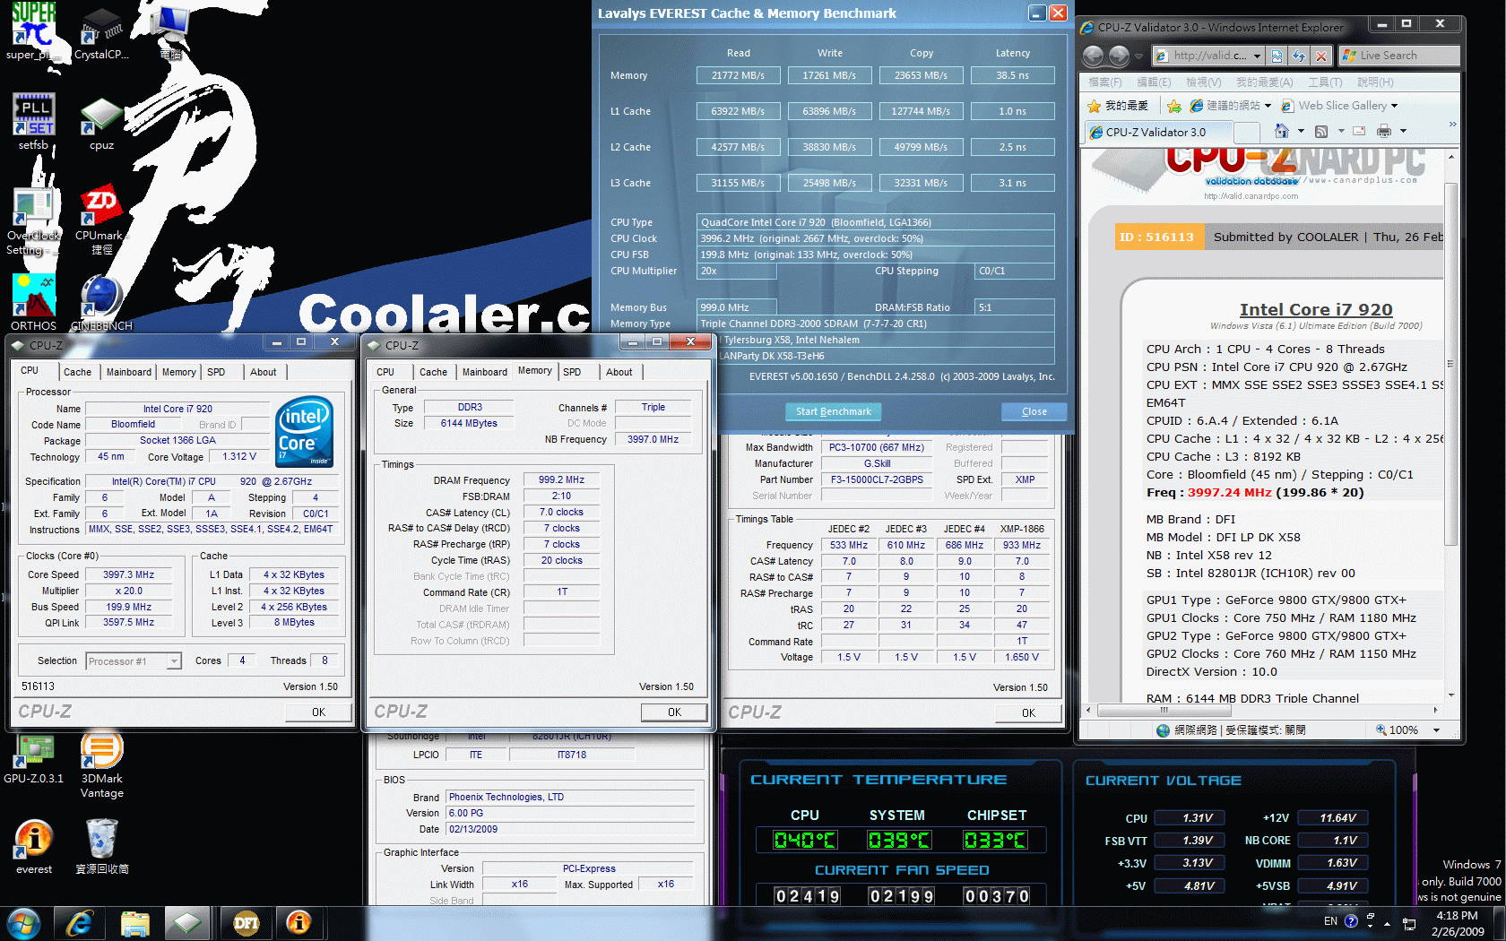Show hidden system tray icons arrow
The height and width of the screenshot is (941, 1506).
coord(1387,923)
